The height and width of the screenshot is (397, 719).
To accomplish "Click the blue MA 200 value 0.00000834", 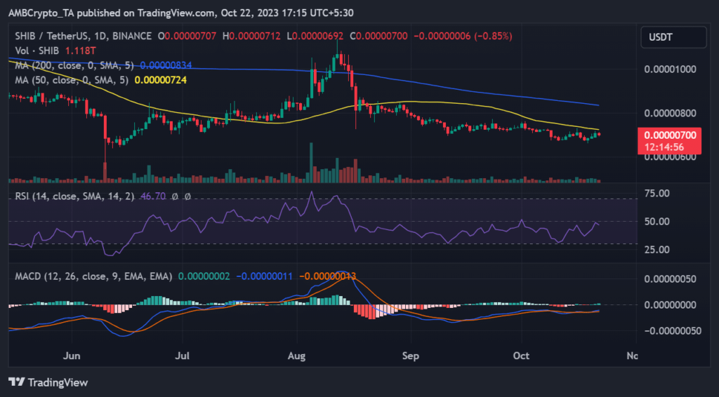I will point(169,65).
